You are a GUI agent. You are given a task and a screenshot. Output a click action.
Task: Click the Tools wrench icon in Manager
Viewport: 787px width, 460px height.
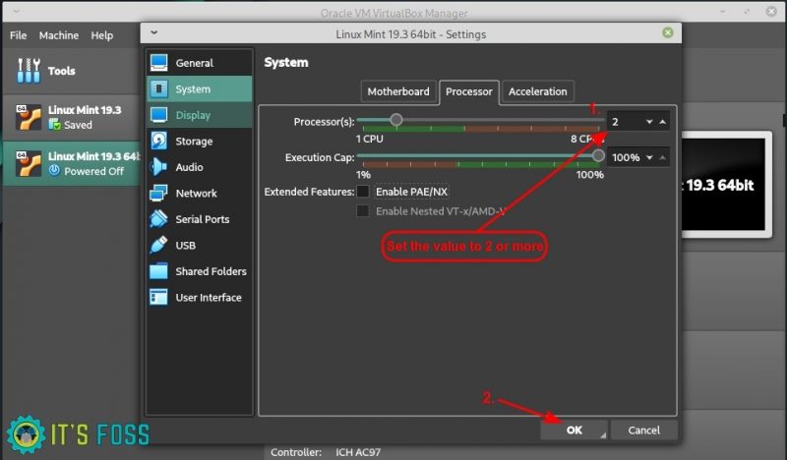pyautogui.click(x=29, y=70)
